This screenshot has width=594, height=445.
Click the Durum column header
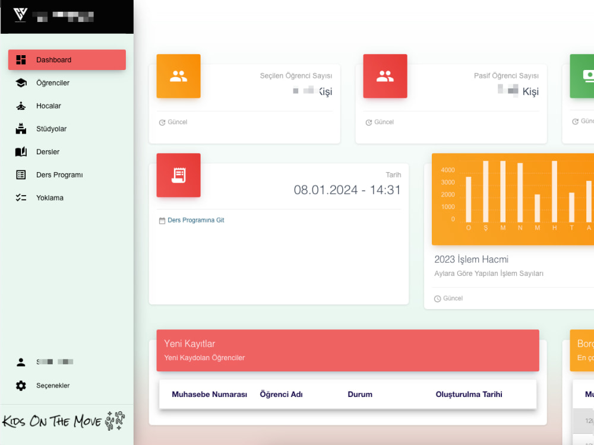tap(360, 395)
